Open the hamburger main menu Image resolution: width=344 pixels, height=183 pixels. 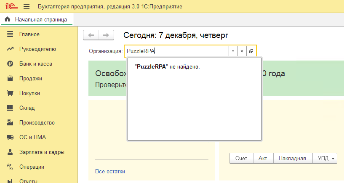(x=27, y=7)
